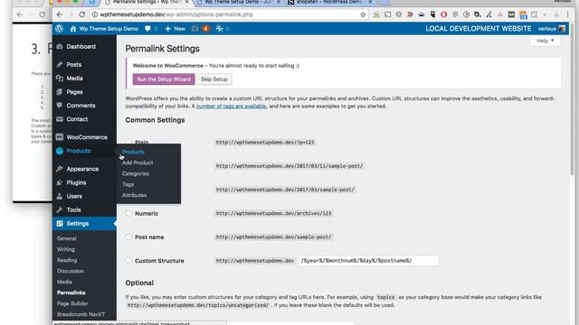Switch to Wp Theme Setup Demo browser tab
The image size is (579, 325).
click(x=238, y=2)
